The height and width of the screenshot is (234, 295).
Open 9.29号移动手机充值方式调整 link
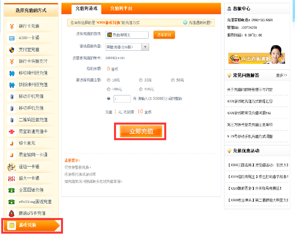pos(250,137)
